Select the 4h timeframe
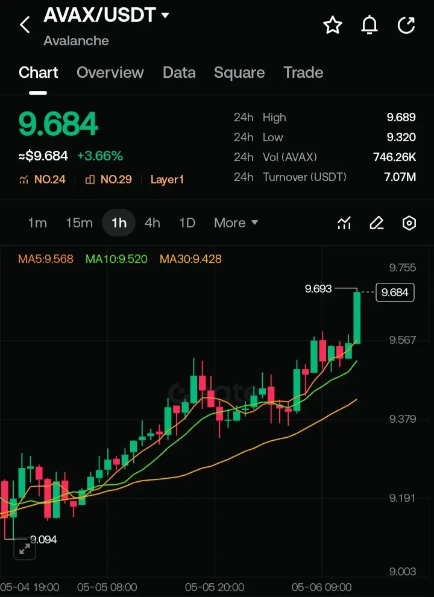 153,223
